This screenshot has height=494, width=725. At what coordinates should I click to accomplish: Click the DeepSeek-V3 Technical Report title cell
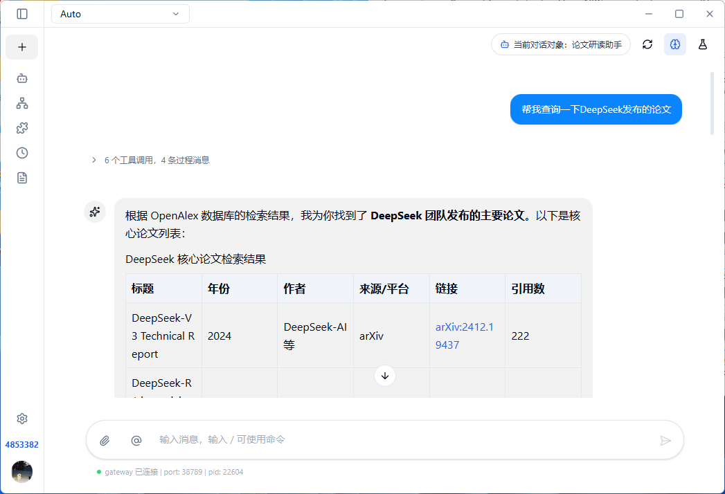point(163,336)
